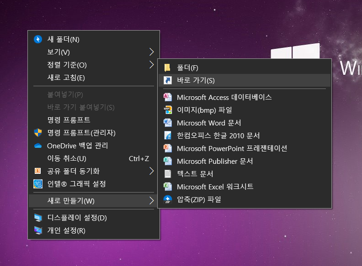Create new 텍스트 문서
The height and width of the screenshot is (266, 362).
tap(245, 174)
